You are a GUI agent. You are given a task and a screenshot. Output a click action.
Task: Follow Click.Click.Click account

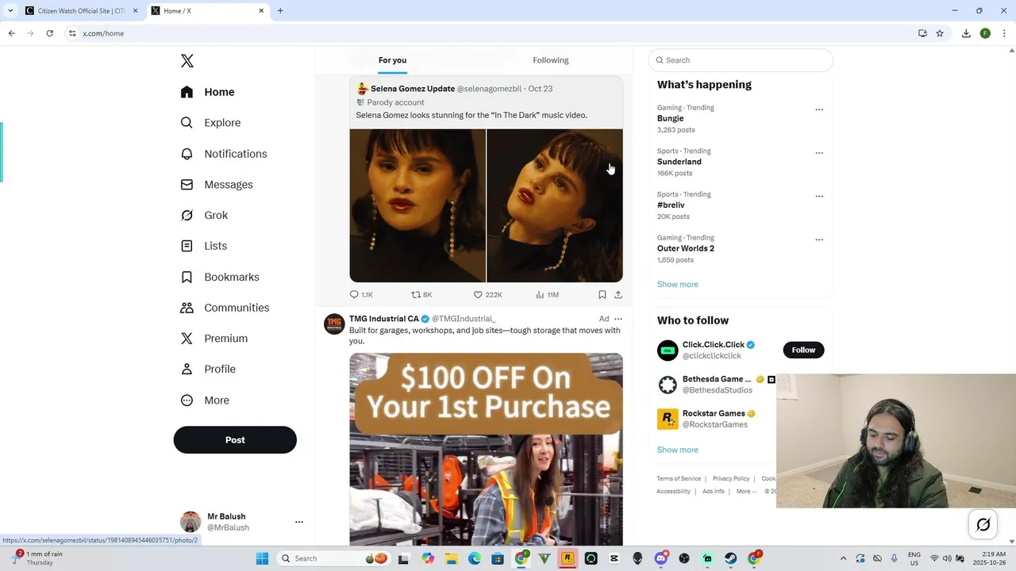click(x=803, y=350)
